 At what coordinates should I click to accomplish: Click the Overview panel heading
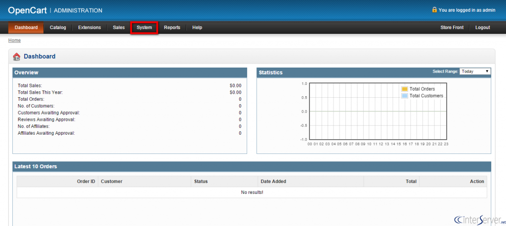tap(27, 73)
